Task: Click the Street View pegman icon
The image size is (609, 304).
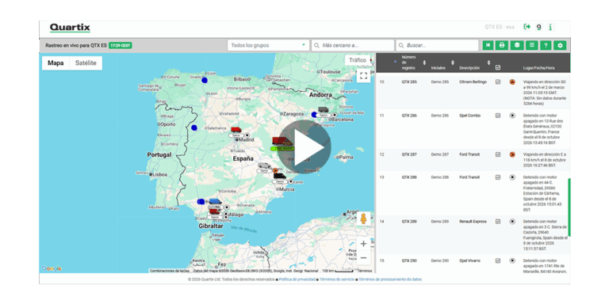Action: [363, 218]
